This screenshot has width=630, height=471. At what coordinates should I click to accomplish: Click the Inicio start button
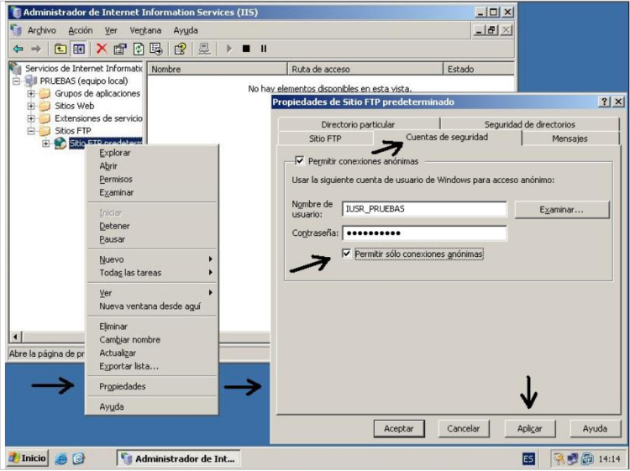click(x=28, y=458)
